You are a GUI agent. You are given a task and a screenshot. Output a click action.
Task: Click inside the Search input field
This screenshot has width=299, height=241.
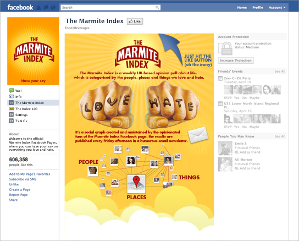click(108, 8)
